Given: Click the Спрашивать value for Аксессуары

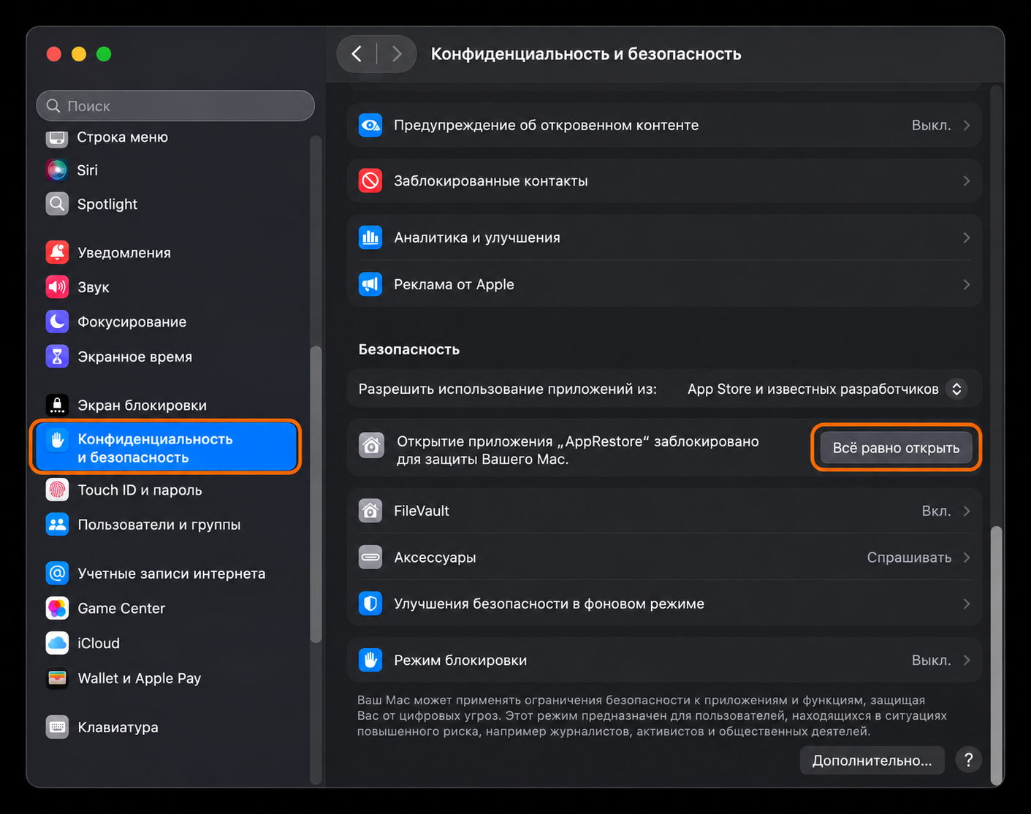Looking at the screenshot, I should click(x=909, y=558).
